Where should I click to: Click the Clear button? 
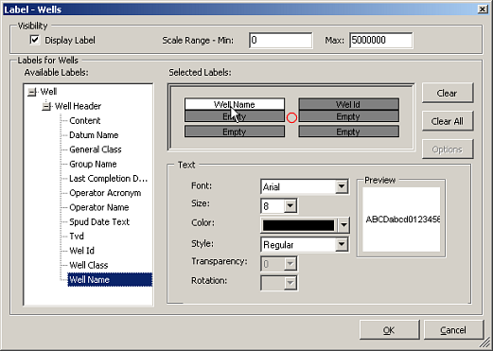point(448,94)
